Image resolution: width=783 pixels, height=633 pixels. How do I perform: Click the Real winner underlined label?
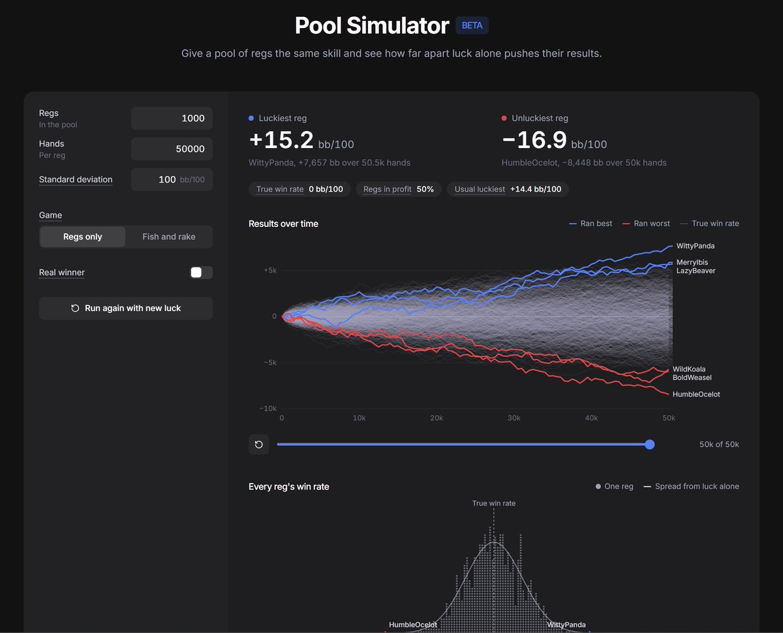62,272
